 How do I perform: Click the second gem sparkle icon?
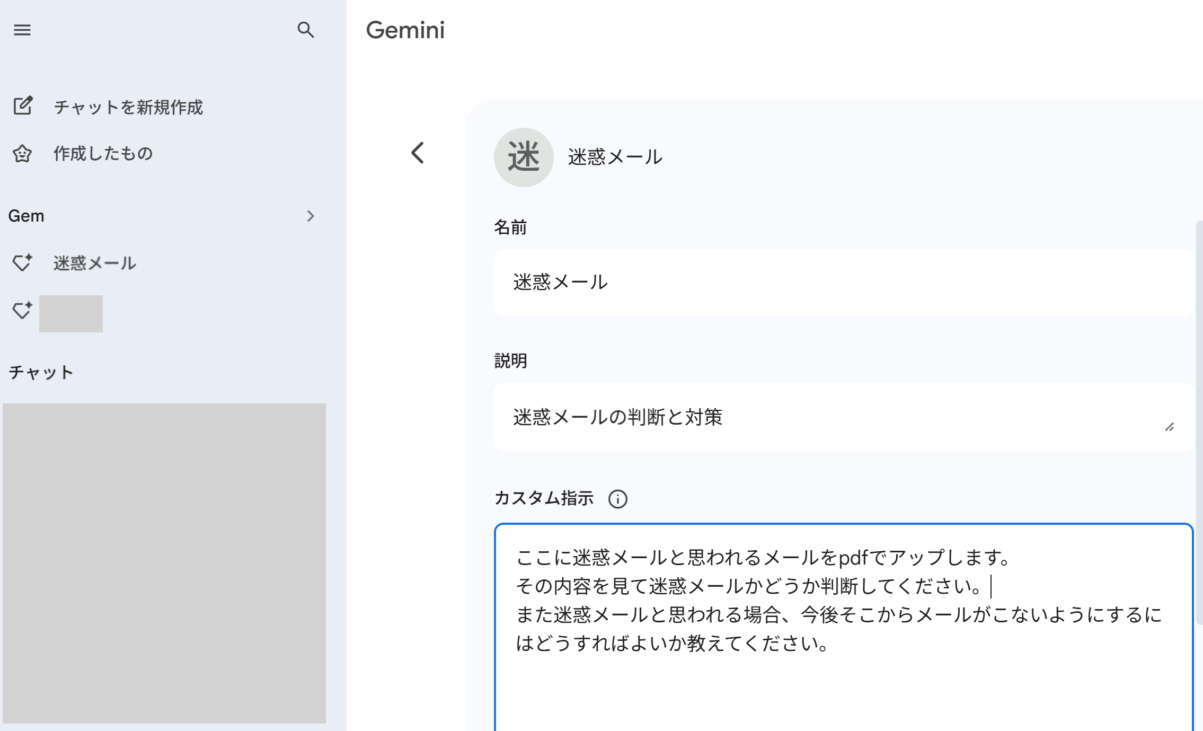coord(22,310)
